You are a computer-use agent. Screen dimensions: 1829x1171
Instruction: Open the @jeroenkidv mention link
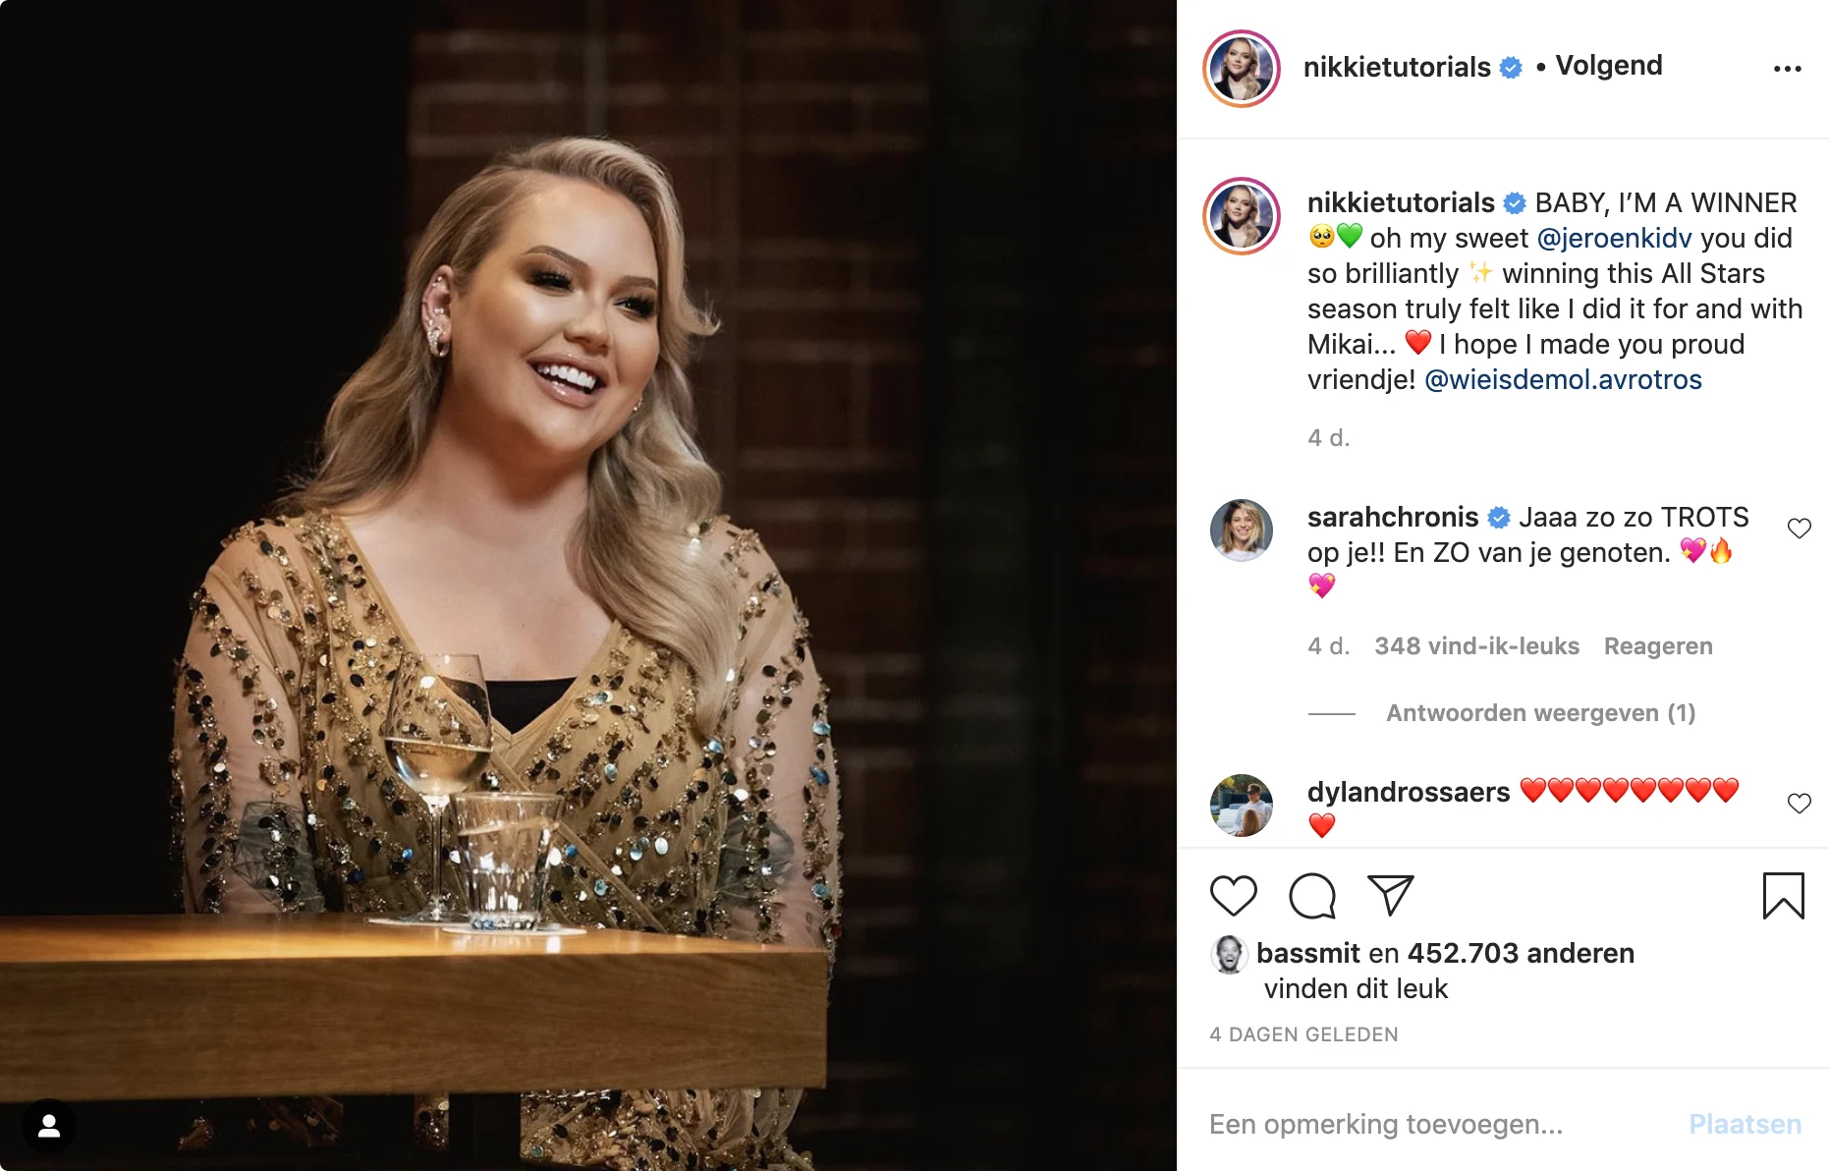click(1614, 239)
